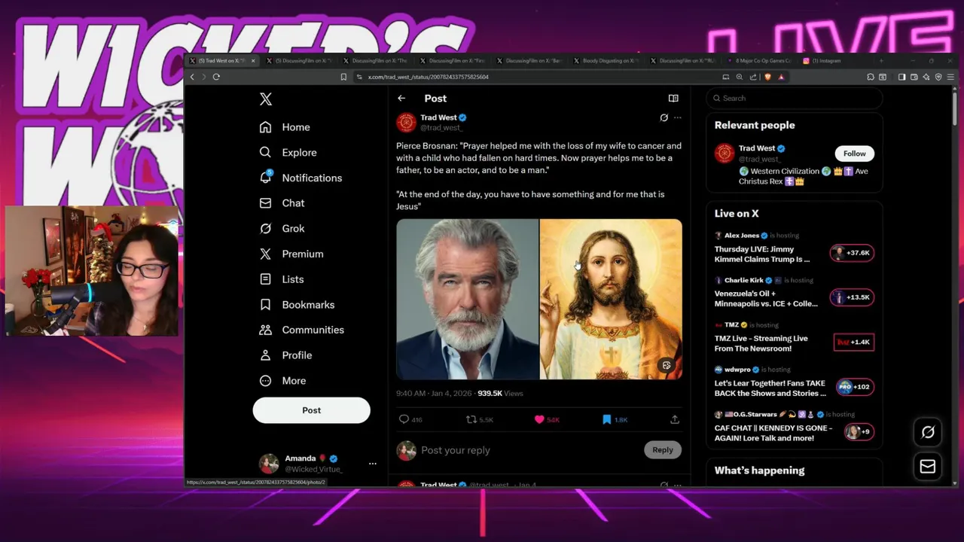Open Profile in the sidebar
This screenshot has width=964, height=542.
click(286, 355)
